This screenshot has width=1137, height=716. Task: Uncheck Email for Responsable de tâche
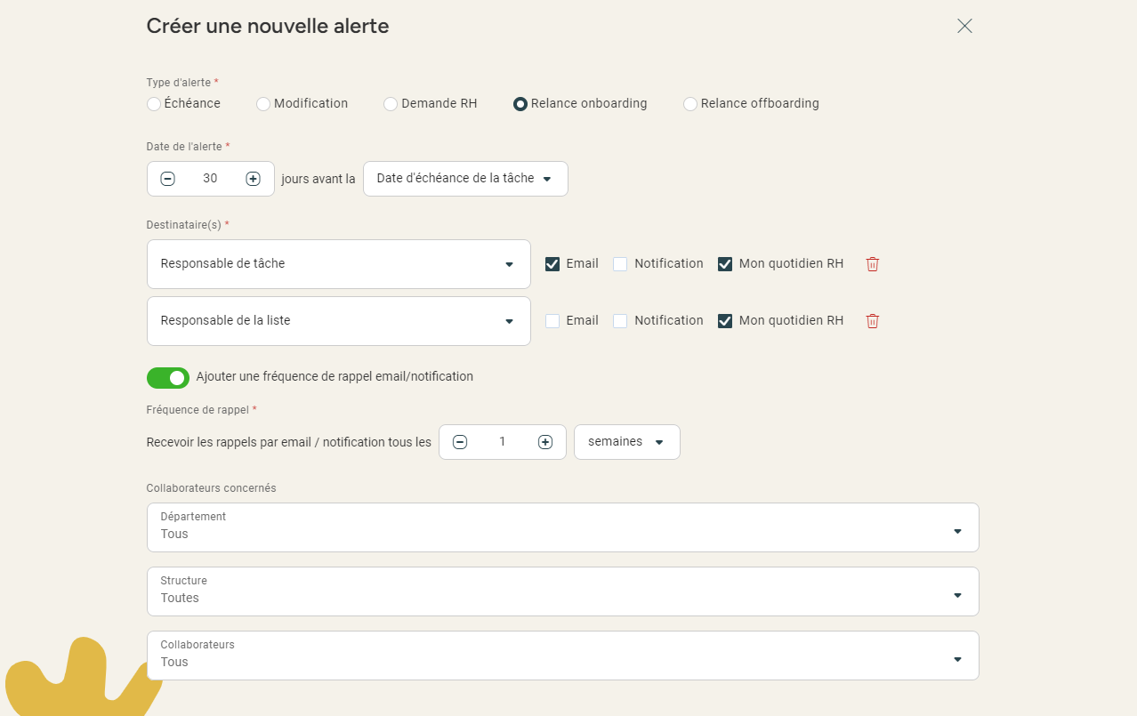click(x=552, y=264)
